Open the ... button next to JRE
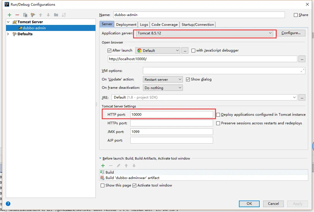The image size is (314, 212). pos(302,97)
